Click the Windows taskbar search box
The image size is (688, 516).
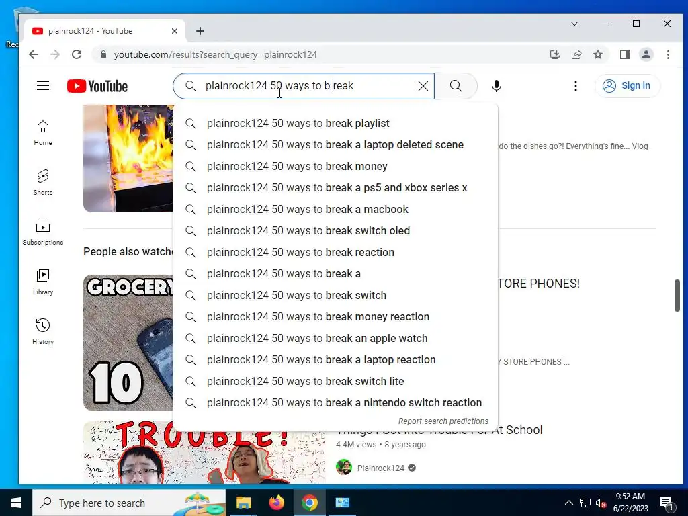click(129, 503)
